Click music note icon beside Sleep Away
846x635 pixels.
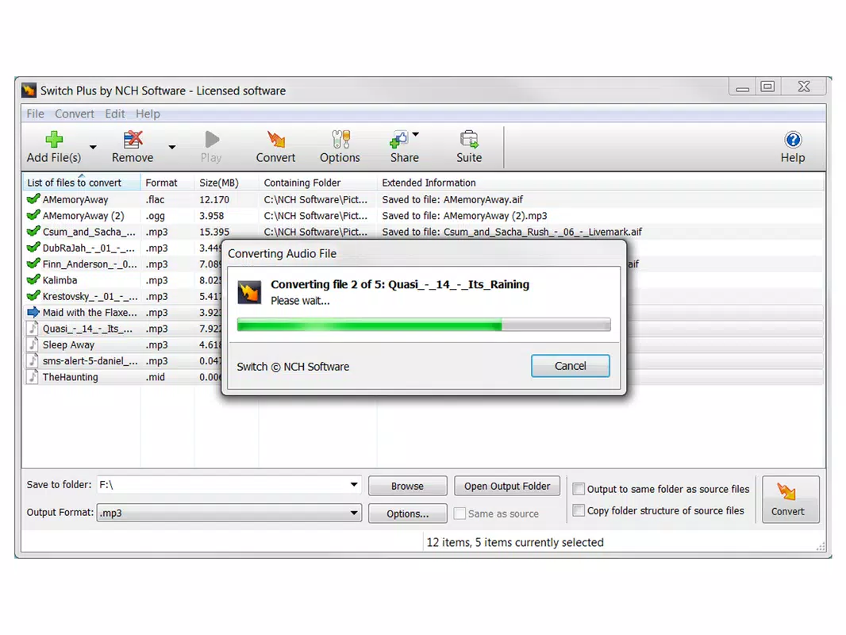(33, 344)
